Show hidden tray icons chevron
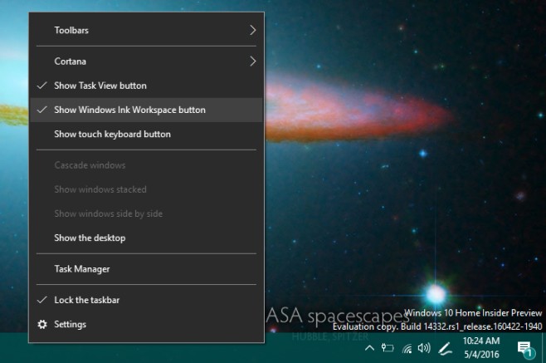 tap(369, 348)
